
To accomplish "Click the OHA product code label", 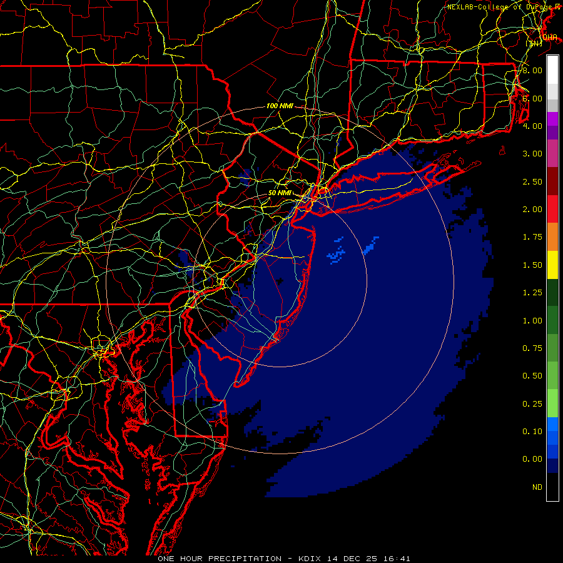I will pos(550,38).
